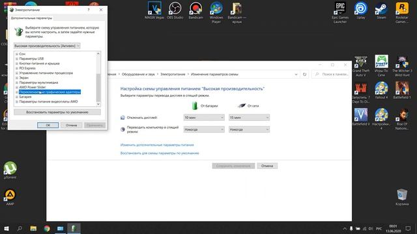Open The Witcher 3 Wild Hunt icon
This screenshot has height=234, width=417.
coord(402,66)
